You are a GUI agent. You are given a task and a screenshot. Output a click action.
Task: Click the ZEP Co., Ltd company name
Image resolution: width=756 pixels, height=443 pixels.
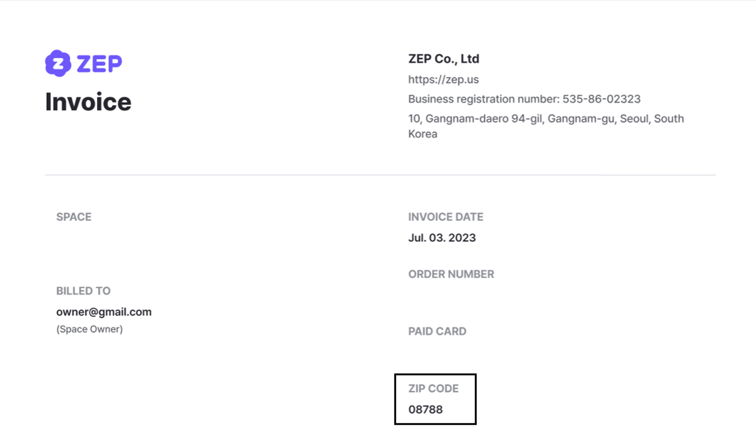[x=443, y=59]
